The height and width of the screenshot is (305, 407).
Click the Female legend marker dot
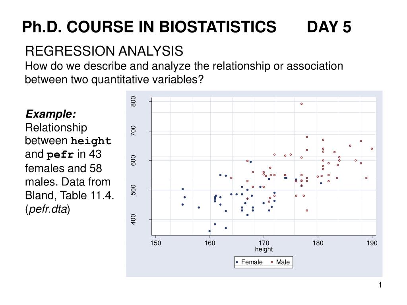[x=237, y=262]
